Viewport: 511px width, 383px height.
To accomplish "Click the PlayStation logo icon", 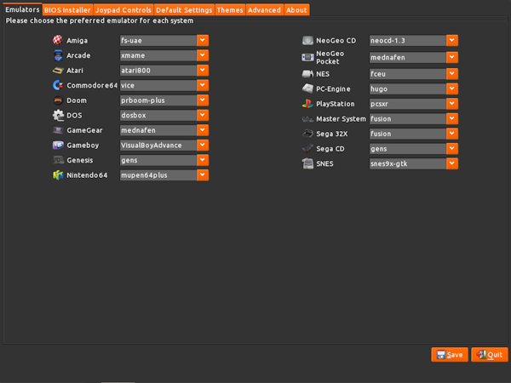I will coord(307,104).
